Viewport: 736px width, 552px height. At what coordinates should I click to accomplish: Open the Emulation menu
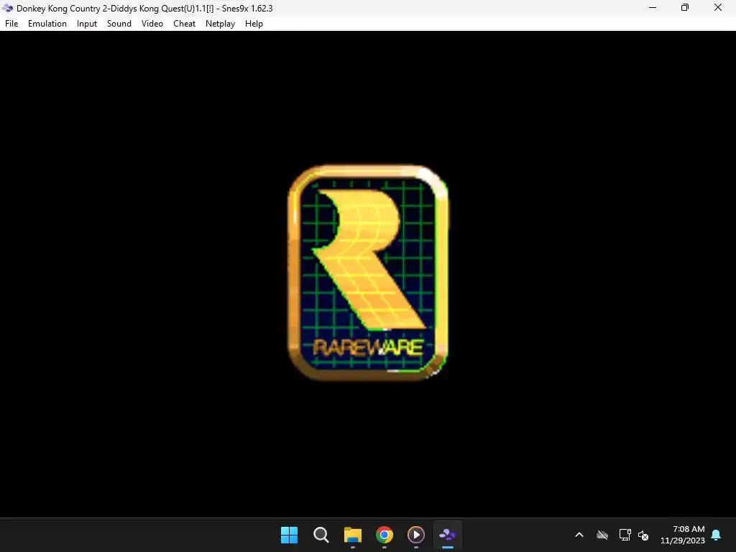(x=47, y=24)
